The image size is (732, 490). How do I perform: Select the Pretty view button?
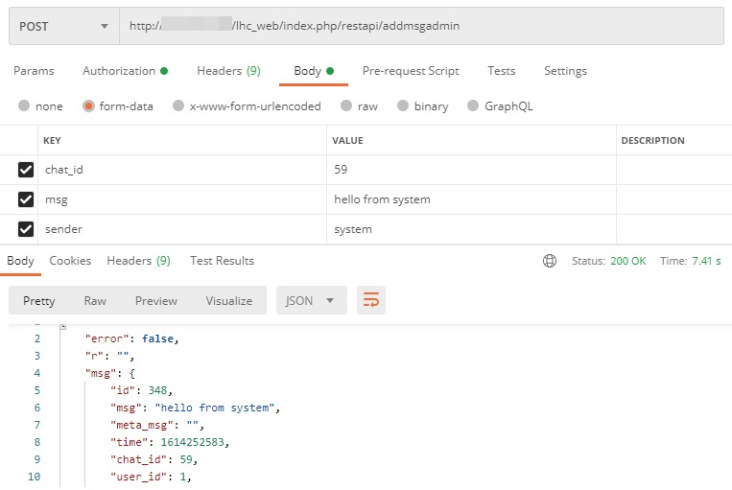pos(38,301)
